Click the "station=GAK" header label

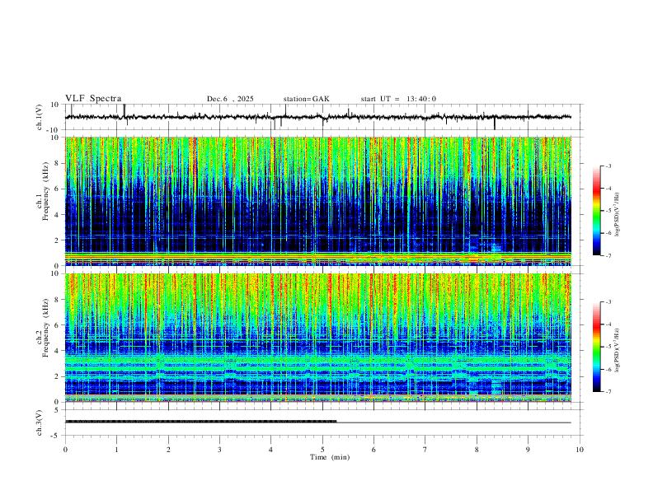tap(306, 99)
